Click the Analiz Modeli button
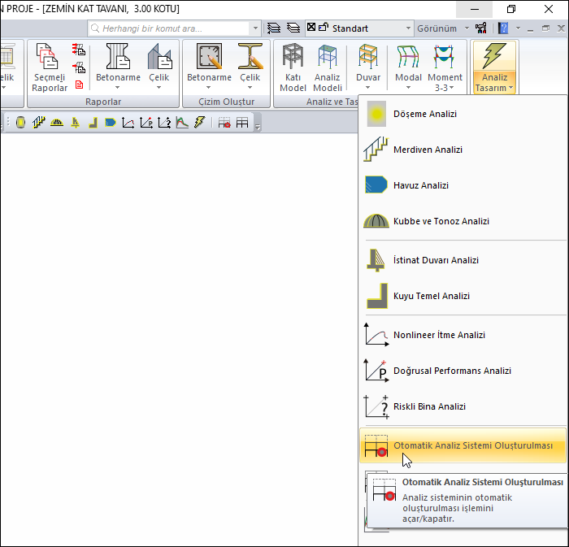The image size is (569, 547). 328,67
